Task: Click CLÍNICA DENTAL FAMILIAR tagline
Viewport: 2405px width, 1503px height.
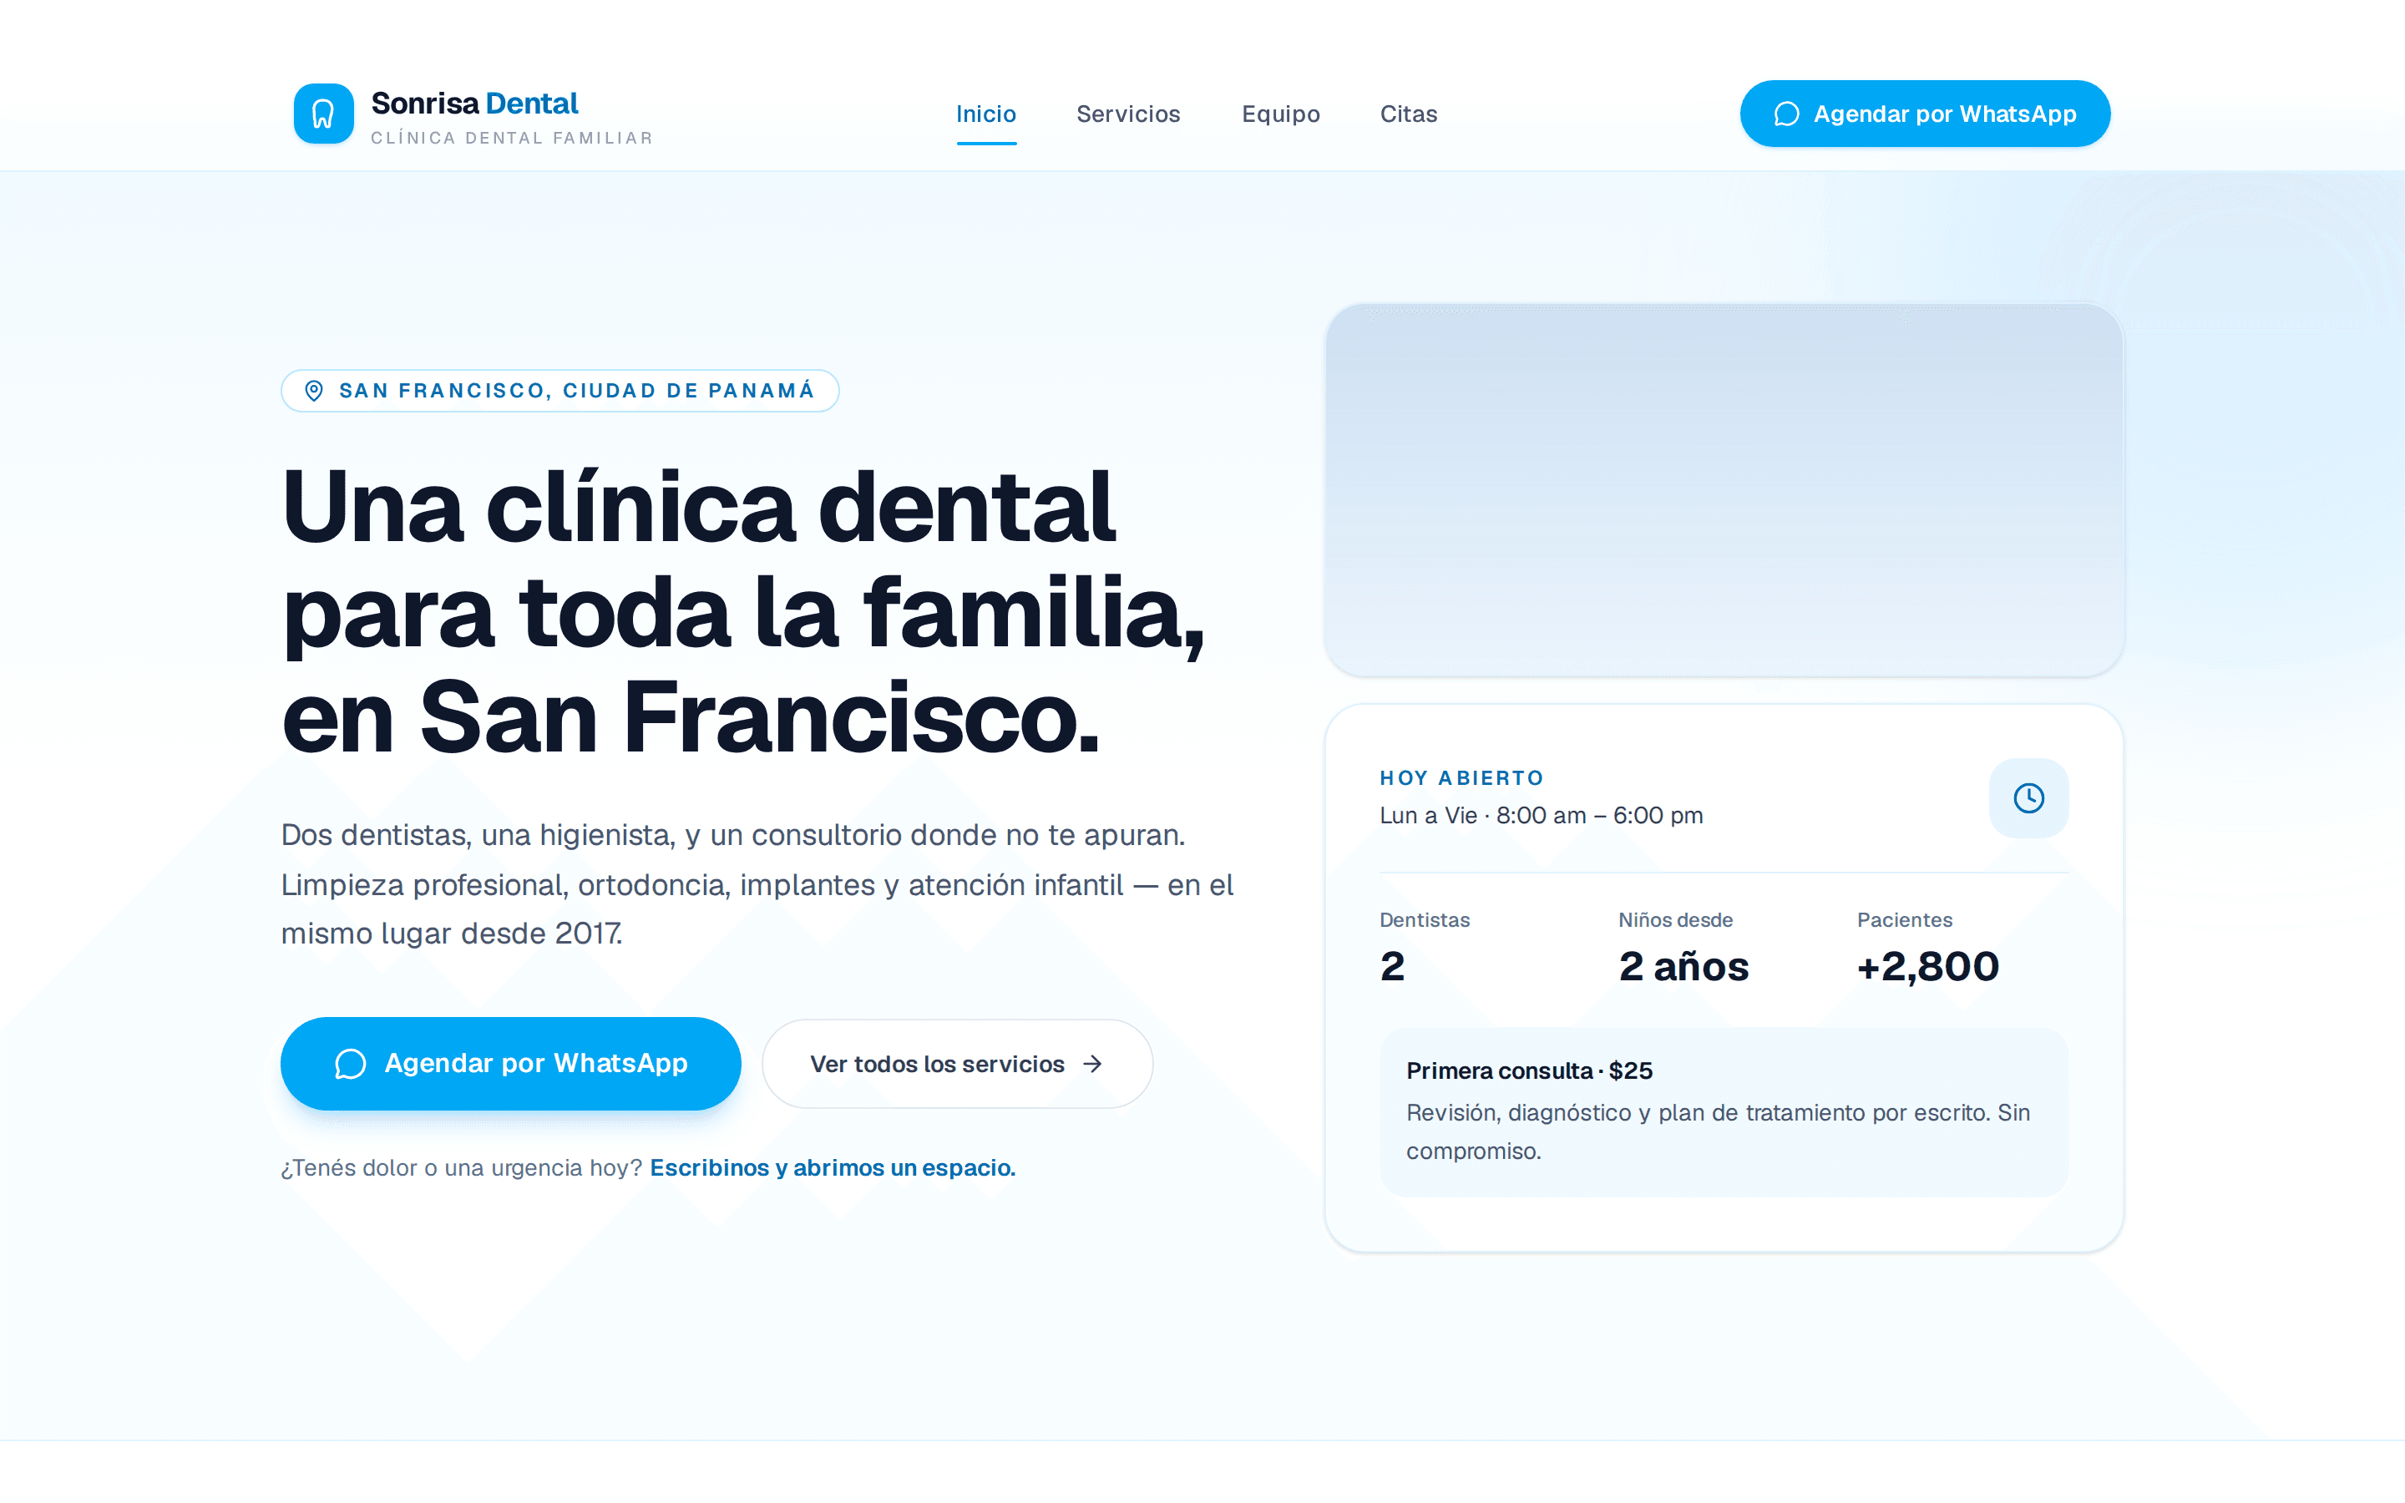Action: click(512, 138)
